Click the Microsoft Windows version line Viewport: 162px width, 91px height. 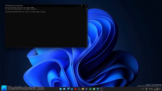[x=19, y=8]
